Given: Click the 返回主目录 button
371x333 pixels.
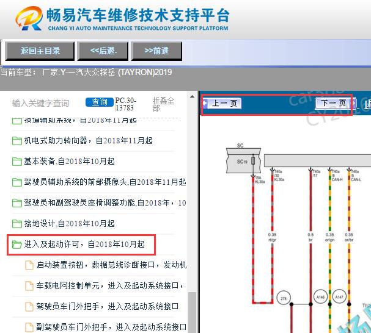Looking at the screenshot, I should coord(40,51).
